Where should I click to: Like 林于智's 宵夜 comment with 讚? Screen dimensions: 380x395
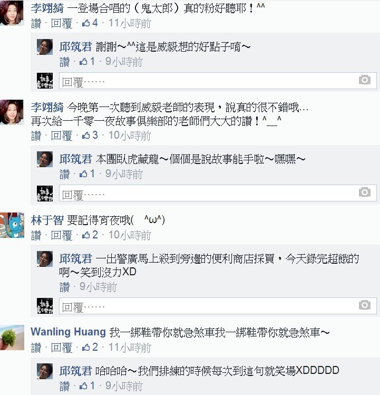tap(36, 235)
